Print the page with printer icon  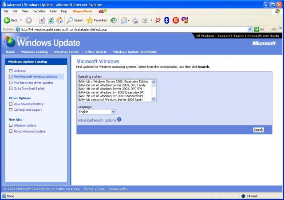135,20
